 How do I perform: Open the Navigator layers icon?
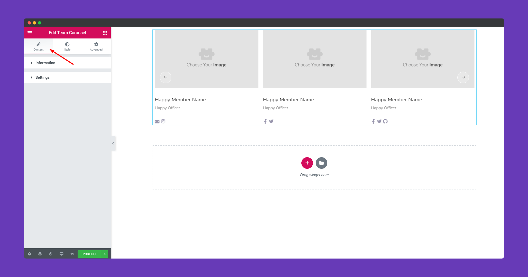coord(40,254)
